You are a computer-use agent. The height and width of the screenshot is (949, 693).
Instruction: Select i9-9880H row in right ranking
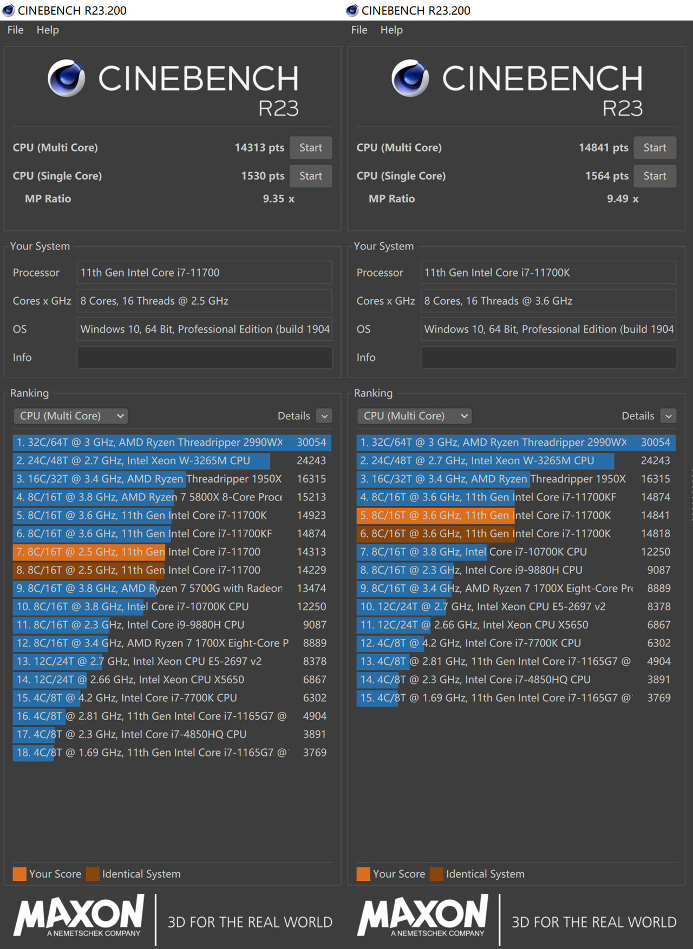click(x=516, y=570)
